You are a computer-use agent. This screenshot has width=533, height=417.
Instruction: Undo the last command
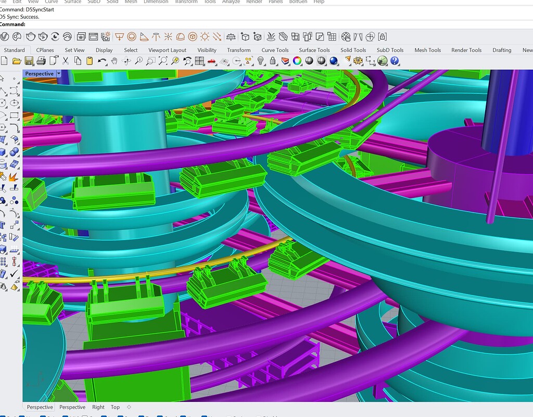[102, 61]
